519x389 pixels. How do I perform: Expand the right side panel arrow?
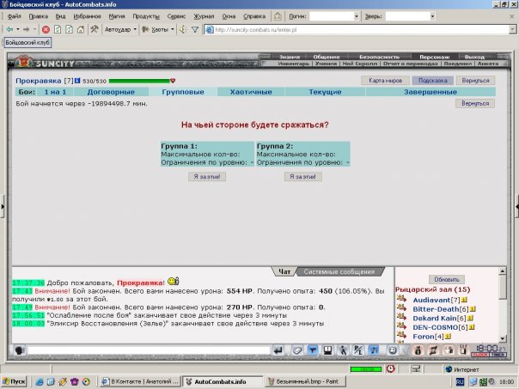tap(516, 206)
